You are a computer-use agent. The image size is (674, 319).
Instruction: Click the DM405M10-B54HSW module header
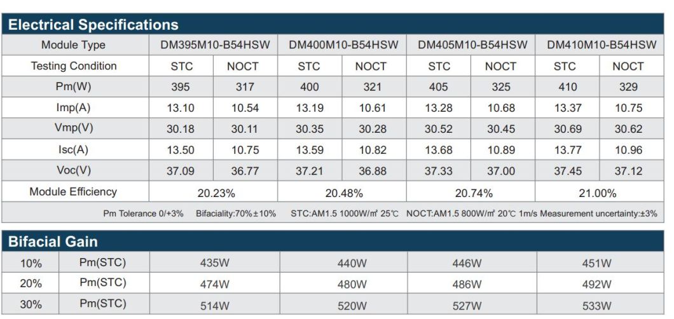(472, 45)
